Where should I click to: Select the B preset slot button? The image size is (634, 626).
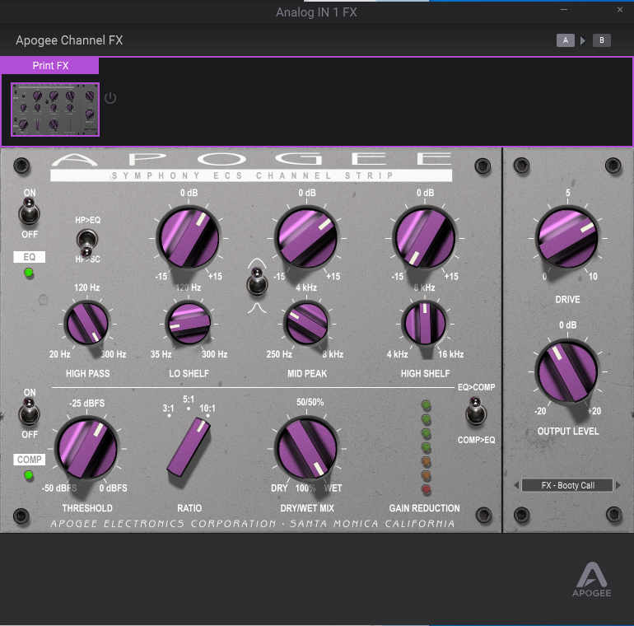click(x=601, y=40)
